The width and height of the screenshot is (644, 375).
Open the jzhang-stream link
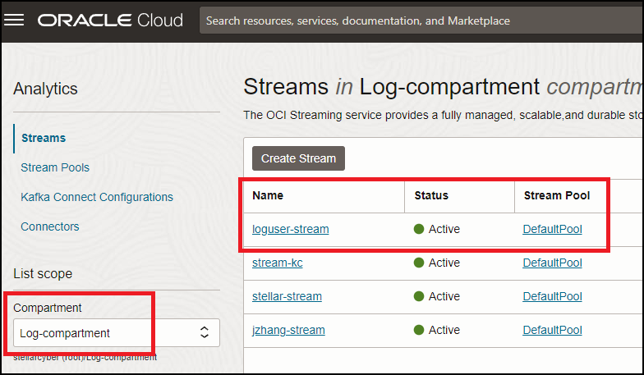click(288, 330)
